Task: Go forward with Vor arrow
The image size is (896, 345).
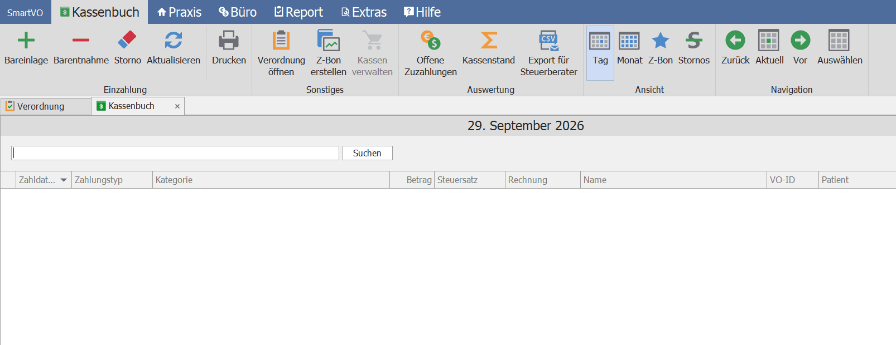Action: point(801,40)
